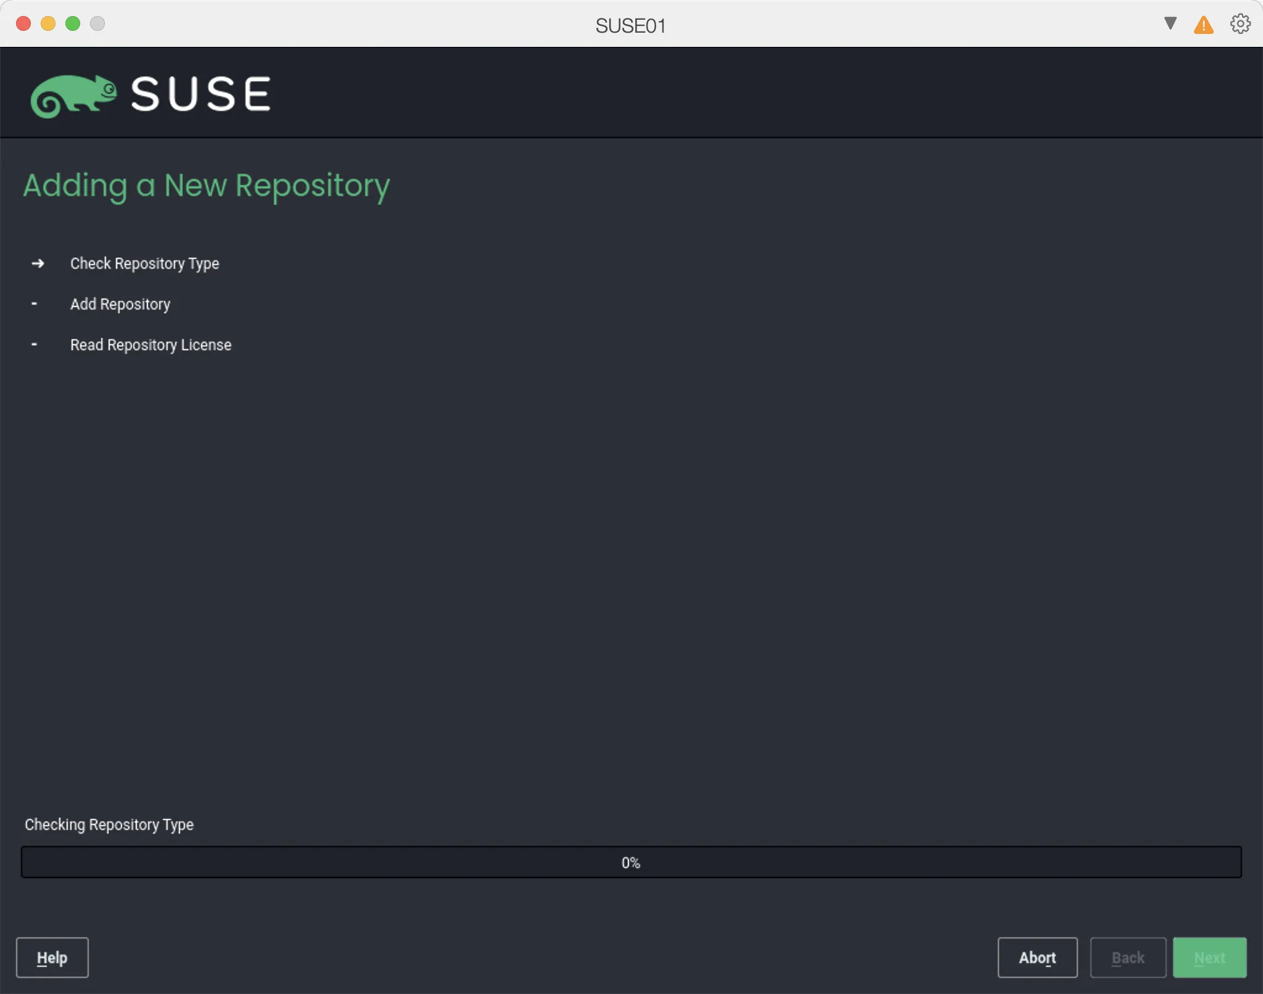Abort the repository addition

pyautogui.click(x=1037, y=957)
